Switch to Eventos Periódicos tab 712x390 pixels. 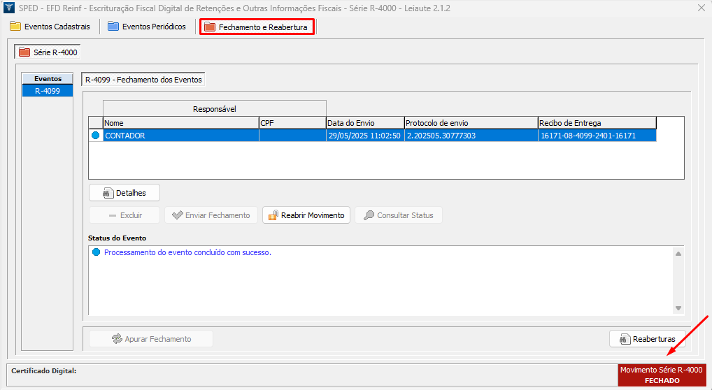(147, 27)
